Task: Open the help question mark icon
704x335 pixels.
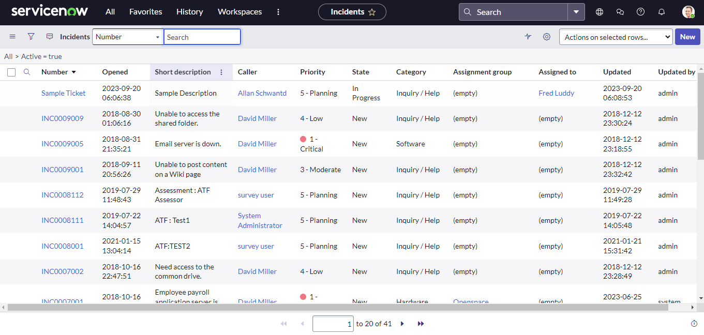Action: click(x=641, y=12)
